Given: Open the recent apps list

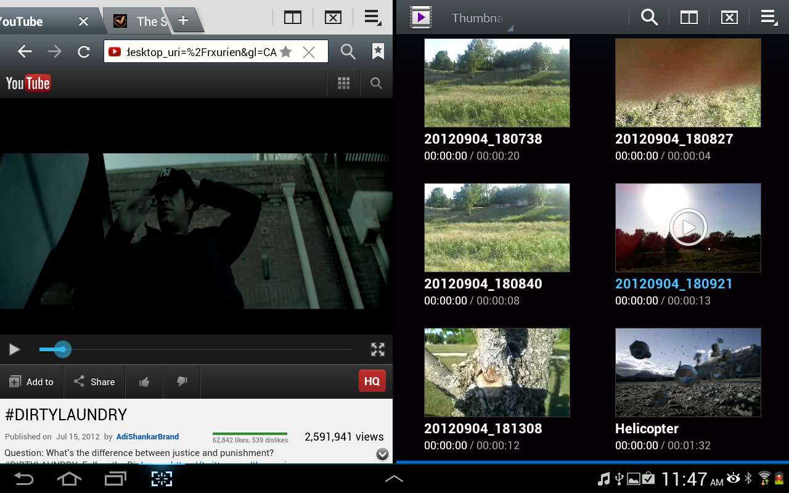Looking at the screenshot, I should pyautogui.click(x=115, y=479).
